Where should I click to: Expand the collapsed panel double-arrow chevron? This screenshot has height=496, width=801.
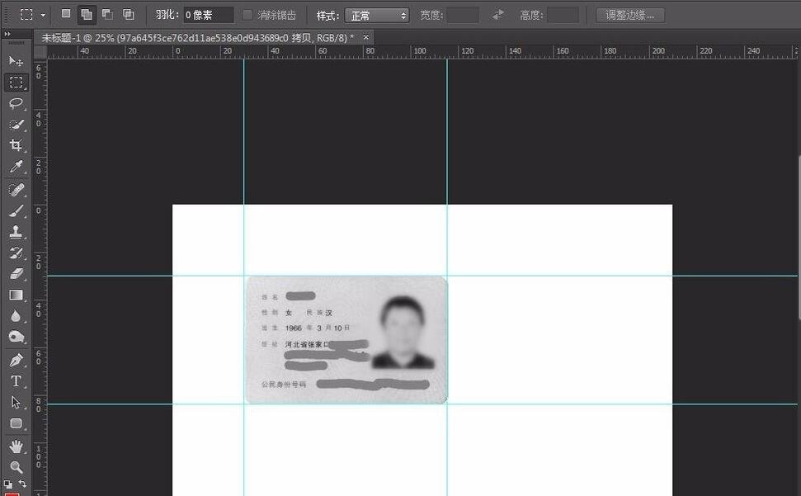point(9,35)
